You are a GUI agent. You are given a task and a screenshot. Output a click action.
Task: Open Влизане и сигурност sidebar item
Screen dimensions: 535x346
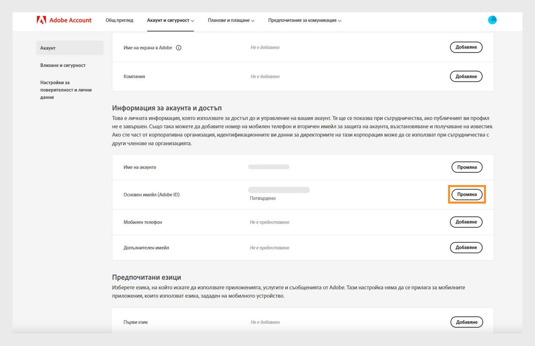(63, 65)
